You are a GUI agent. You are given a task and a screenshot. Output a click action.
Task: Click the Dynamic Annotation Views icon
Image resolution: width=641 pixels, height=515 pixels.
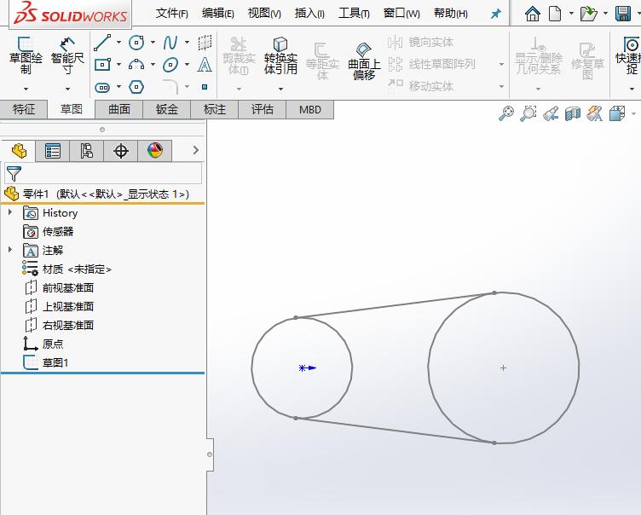(595, 113)
